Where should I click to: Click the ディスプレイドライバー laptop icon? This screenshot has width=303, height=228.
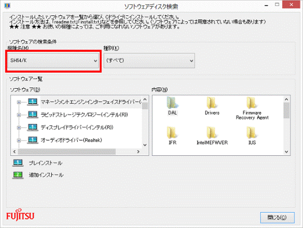pos(33,127)
